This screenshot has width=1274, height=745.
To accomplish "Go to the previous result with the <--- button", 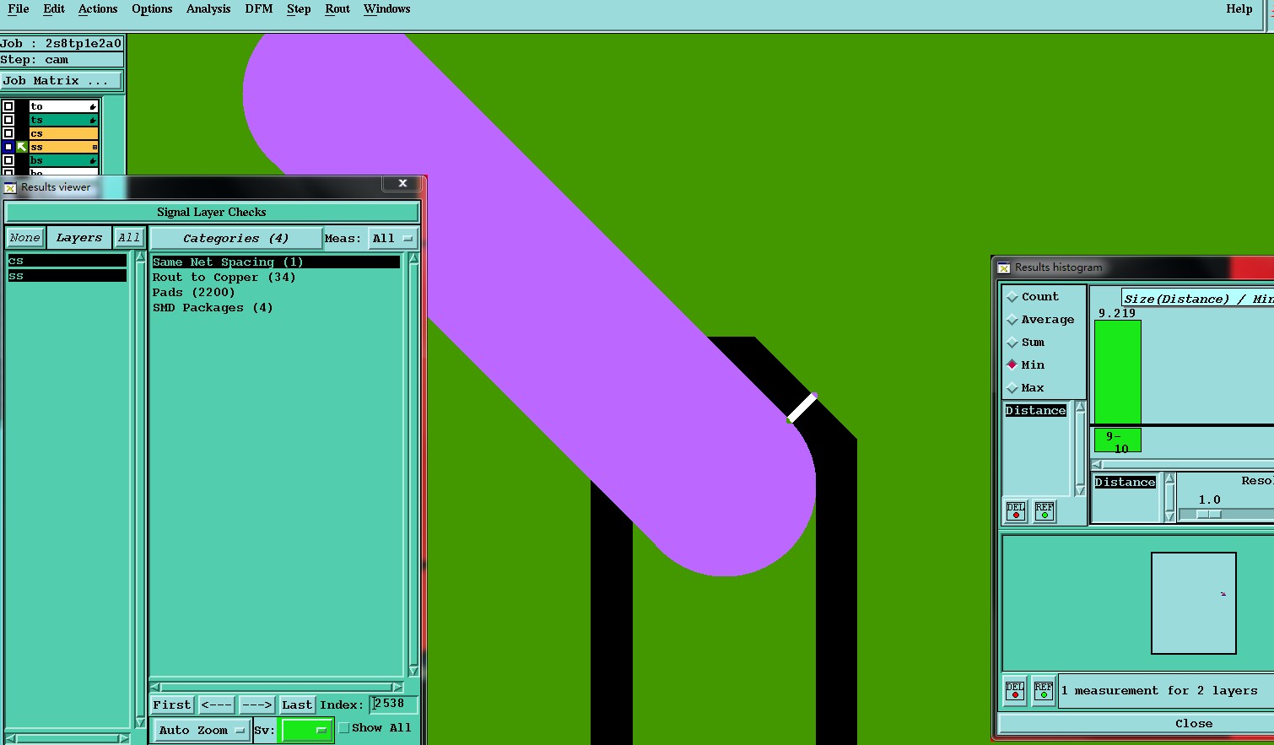I will 216,705.
